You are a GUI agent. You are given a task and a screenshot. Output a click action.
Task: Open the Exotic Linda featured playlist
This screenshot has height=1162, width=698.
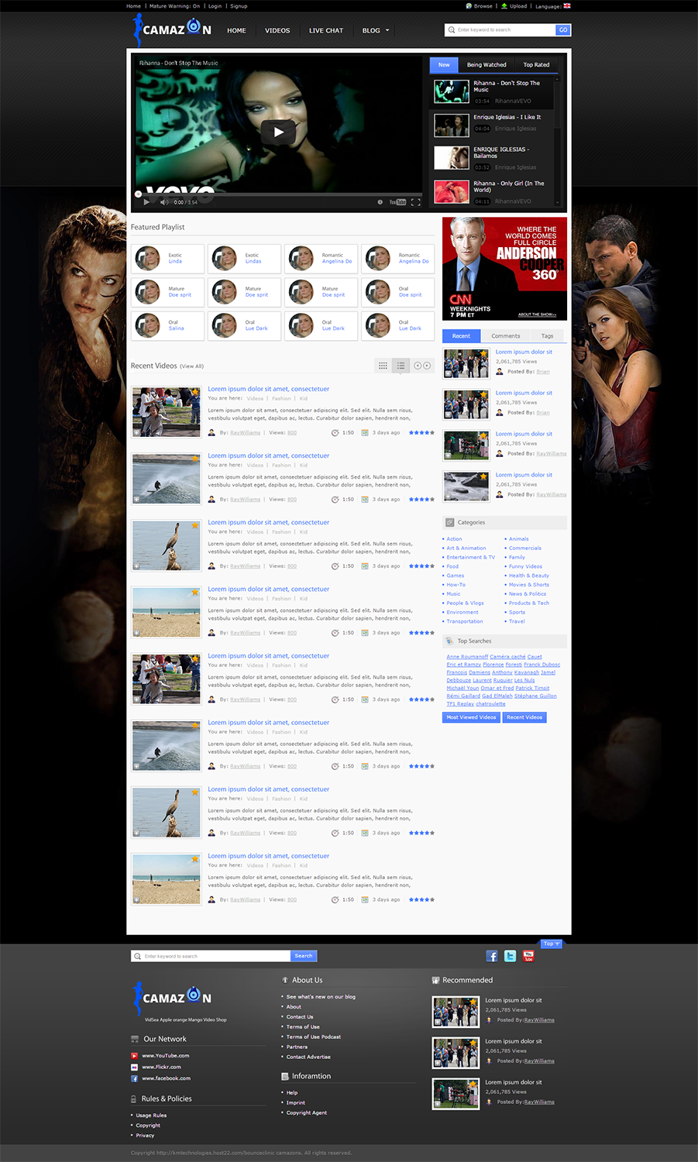tap(167, 258)
